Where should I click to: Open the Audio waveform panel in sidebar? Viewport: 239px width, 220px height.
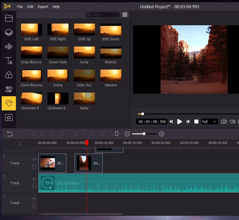click(9, 47)
